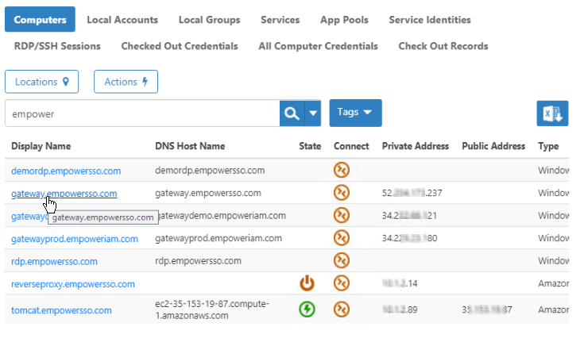Click the search field containing 'empower'
This screenshot has width=580, height=342.
[141, 113]
